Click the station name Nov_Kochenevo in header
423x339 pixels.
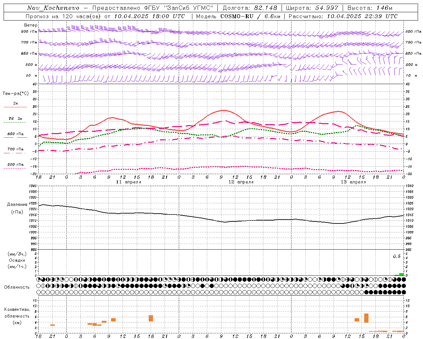point(53,8)
